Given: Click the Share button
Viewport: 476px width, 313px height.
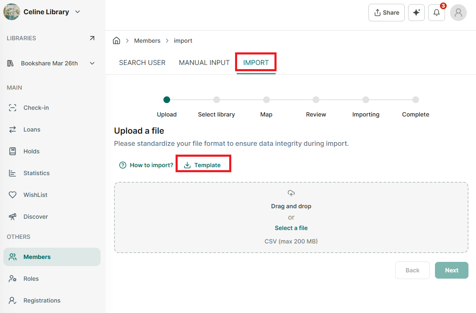Looking at the screenshot, I should [386, 13].
